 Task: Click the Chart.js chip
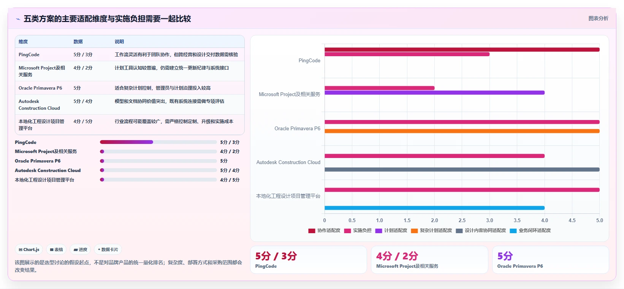point(29,250)
